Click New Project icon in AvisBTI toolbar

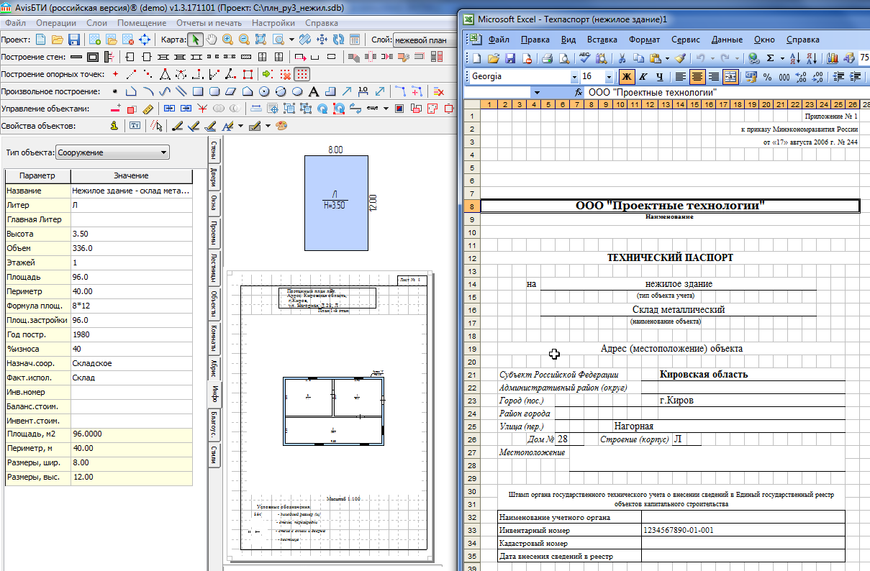[x=41, y=40]
